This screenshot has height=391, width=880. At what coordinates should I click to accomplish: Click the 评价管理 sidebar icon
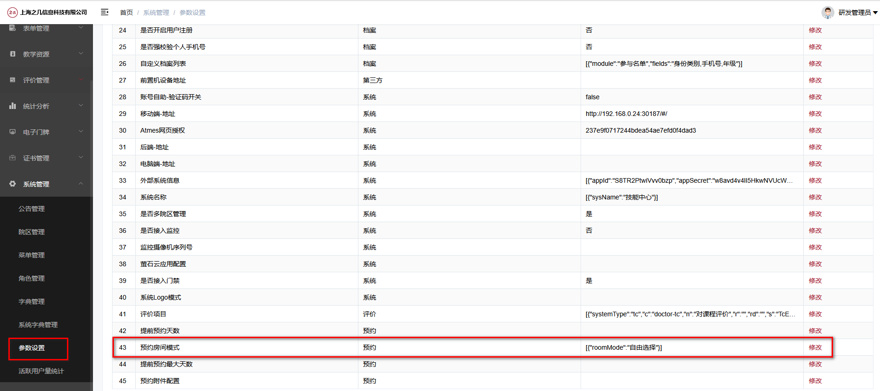(13, 80)
